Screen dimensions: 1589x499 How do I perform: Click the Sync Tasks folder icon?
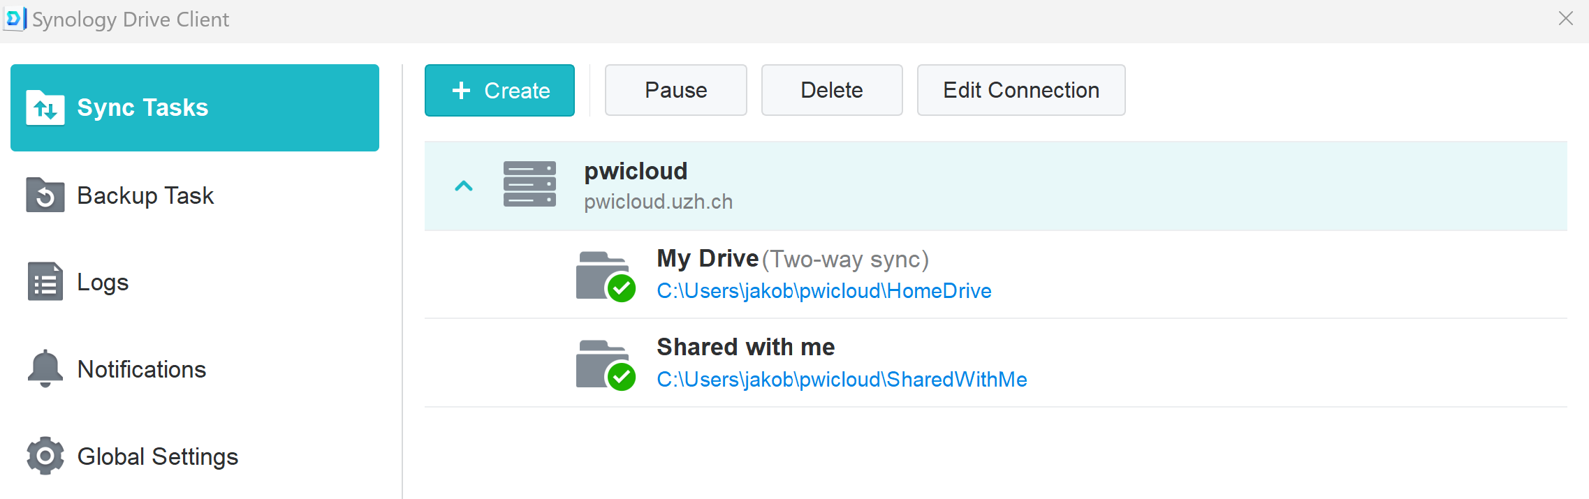45,107
